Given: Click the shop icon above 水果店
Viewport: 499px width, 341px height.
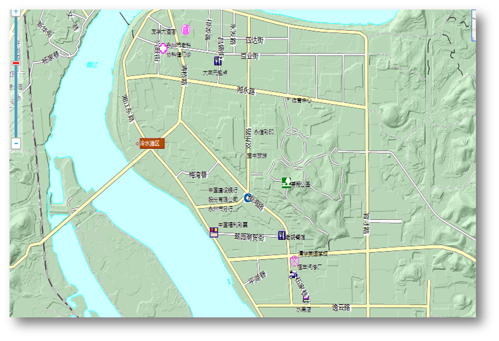Looking at the screenshot, I should [306, 299].
